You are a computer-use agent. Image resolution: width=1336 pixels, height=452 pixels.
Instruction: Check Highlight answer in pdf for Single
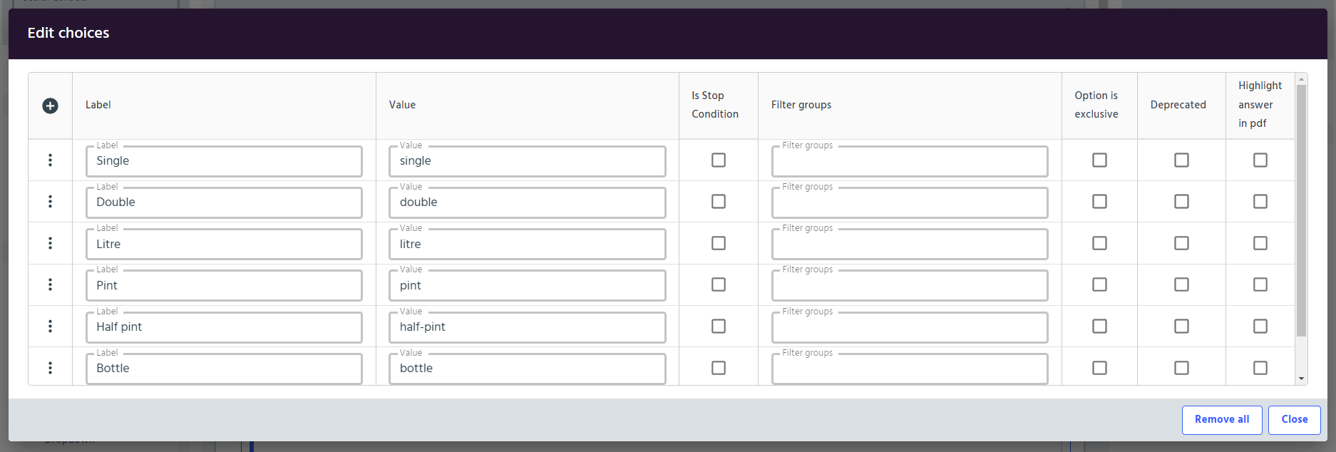pos(1260,160)
